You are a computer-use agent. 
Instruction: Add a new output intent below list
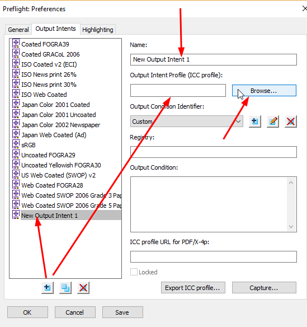pos(48,288)
